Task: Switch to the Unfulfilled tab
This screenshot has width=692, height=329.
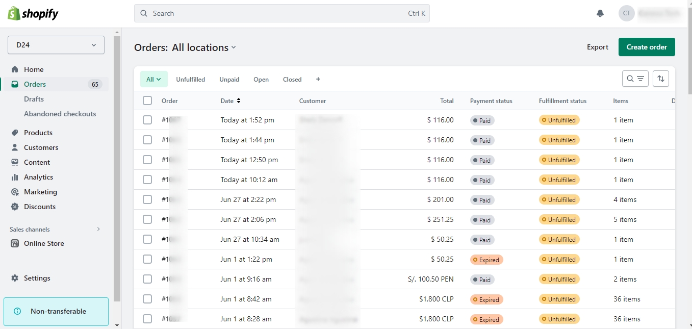Action: pos(190,79)
